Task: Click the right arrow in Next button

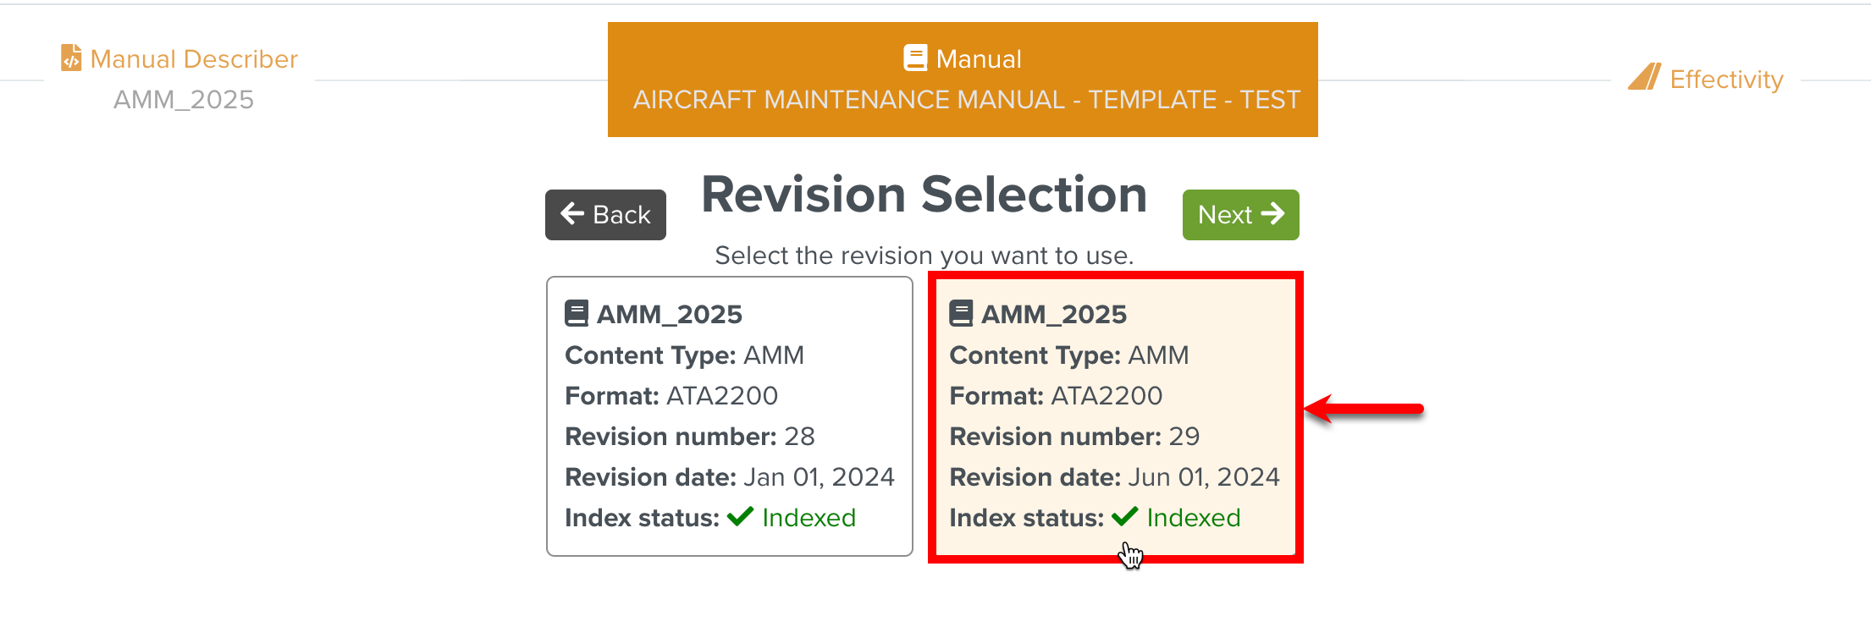Action: (1272, 213)
